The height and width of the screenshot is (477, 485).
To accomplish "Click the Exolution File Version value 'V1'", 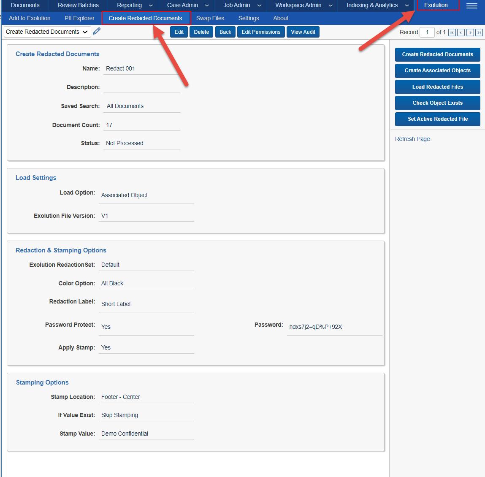I will coord(105,216).
